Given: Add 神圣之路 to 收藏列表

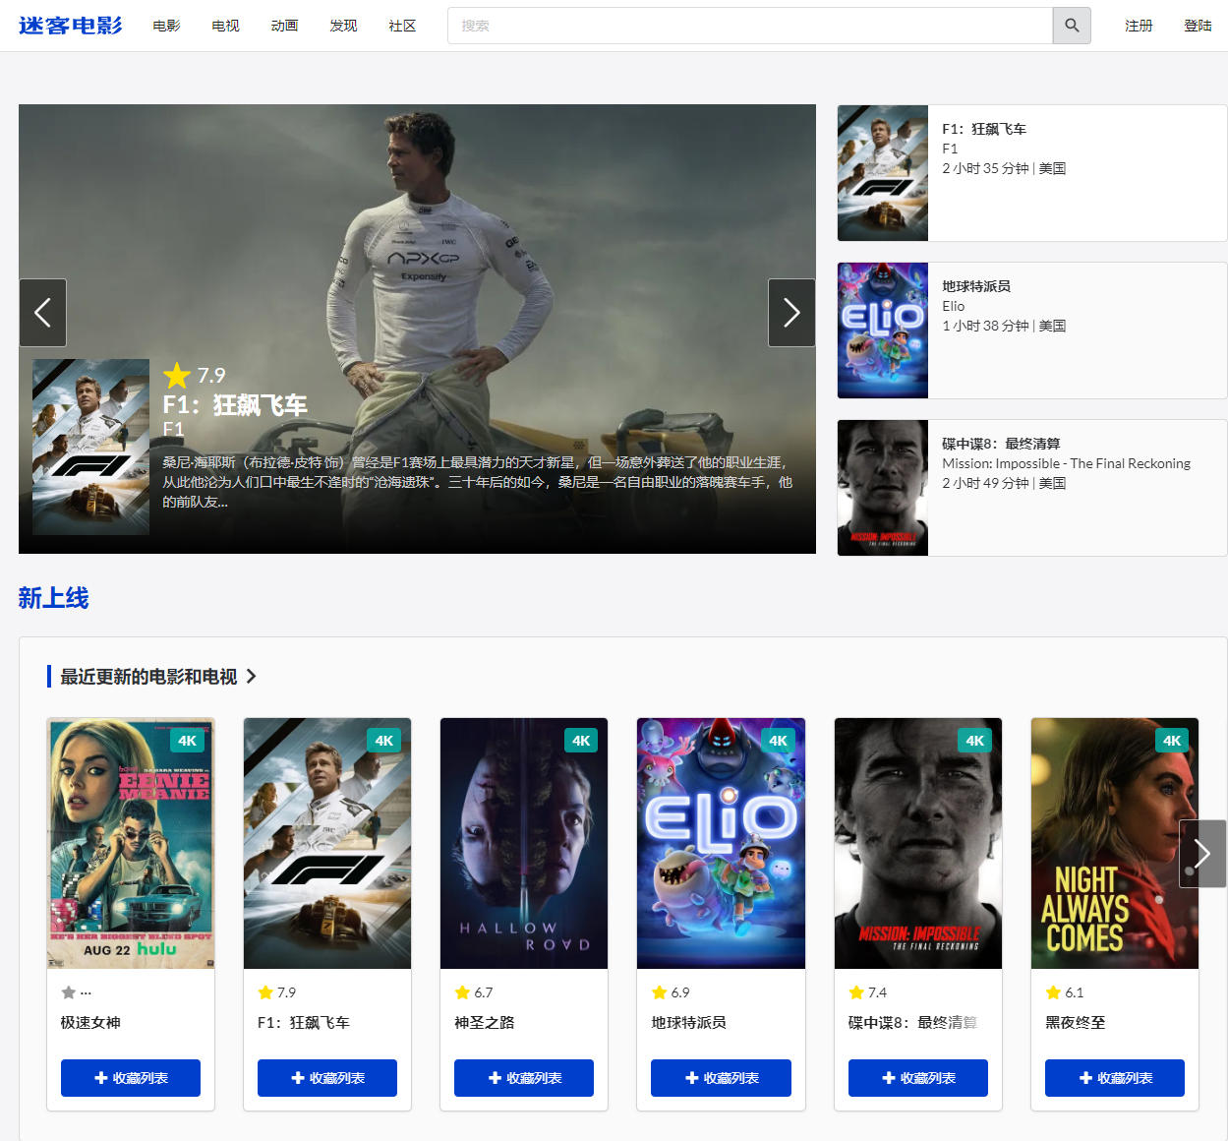Looking at the screenshot, I should click(x=524, y=1078).
